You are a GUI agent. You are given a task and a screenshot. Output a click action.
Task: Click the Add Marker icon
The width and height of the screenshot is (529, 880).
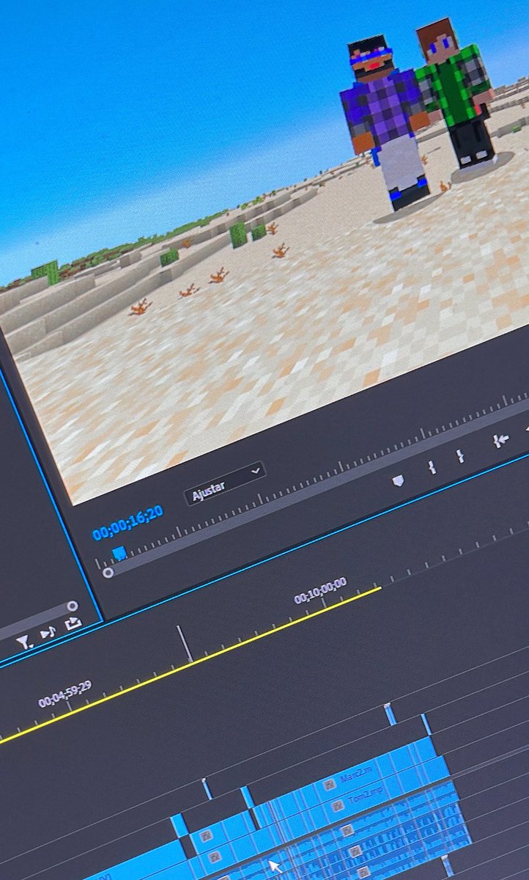[398, 480]
